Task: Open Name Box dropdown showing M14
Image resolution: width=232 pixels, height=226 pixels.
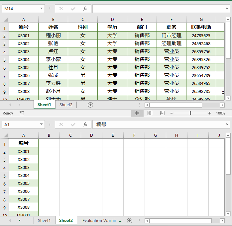Action: coord(41,9)
